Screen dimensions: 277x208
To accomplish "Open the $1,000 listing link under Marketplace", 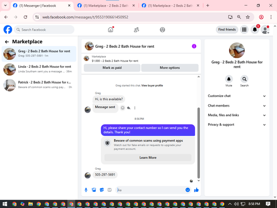I will 115,61.
